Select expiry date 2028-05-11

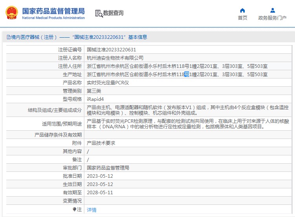tap(100, 193)
